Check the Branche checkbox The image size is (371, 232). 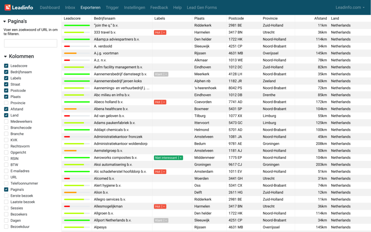(6, 134)
